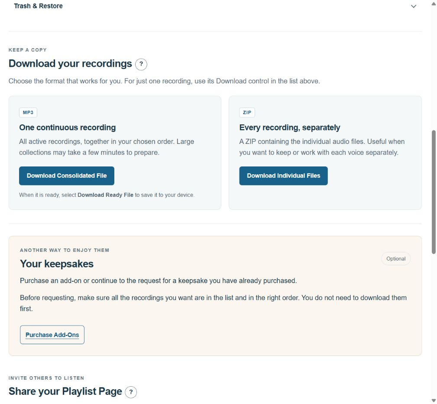Click the ZIP format badge

pos(247,112)
